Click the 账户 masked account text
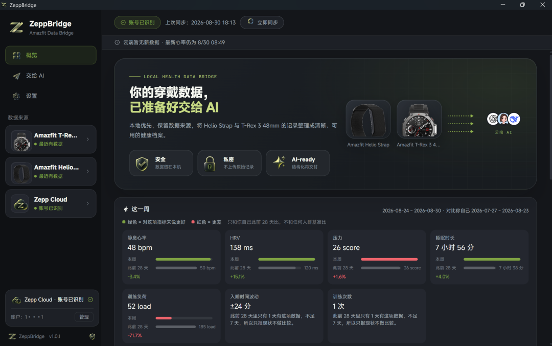This screenshot has height=346, width=552. point(27,317)
